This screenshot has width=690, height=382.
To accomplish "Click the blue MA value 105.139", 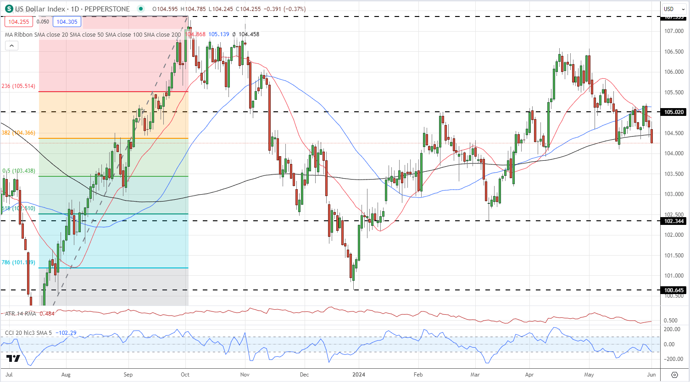I will coord(219,34).
